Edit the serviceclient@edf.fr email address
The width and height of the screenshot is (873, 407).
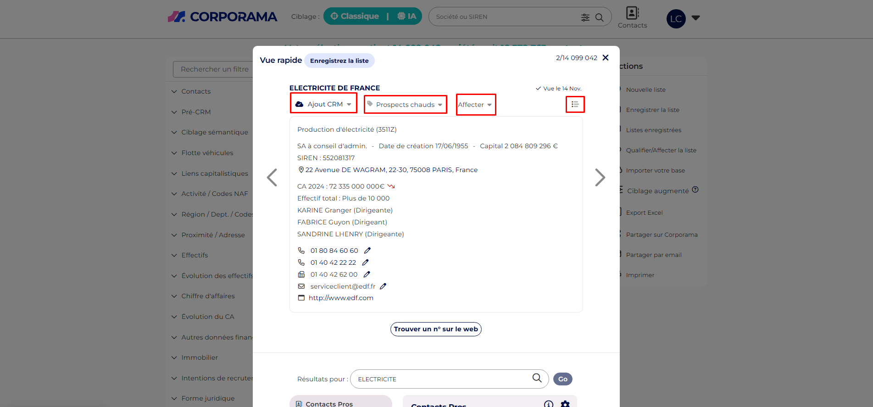[383, 286]
